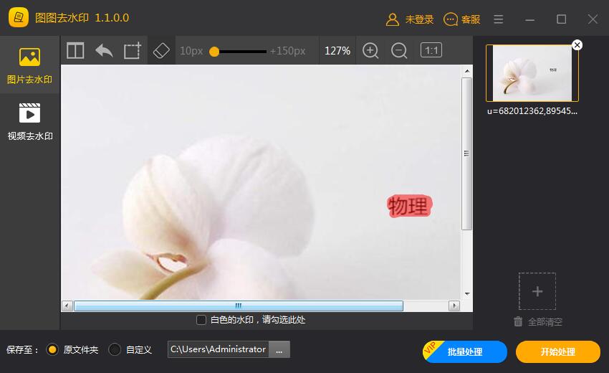Screen dimensions: 609x373
Task: Open the hamburger menu in title bar
Action: coord(499,19)
